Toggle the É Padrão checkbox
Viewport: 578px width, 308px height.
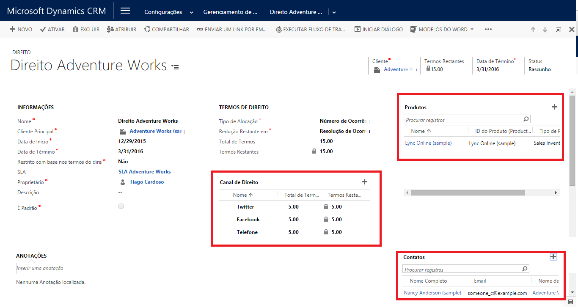click(121, 206)
